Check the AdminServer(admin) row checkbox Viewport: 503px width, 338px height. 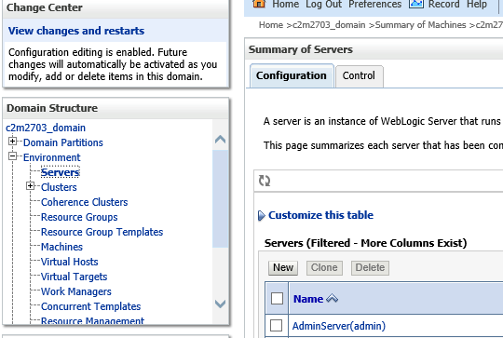pos(277,326)
